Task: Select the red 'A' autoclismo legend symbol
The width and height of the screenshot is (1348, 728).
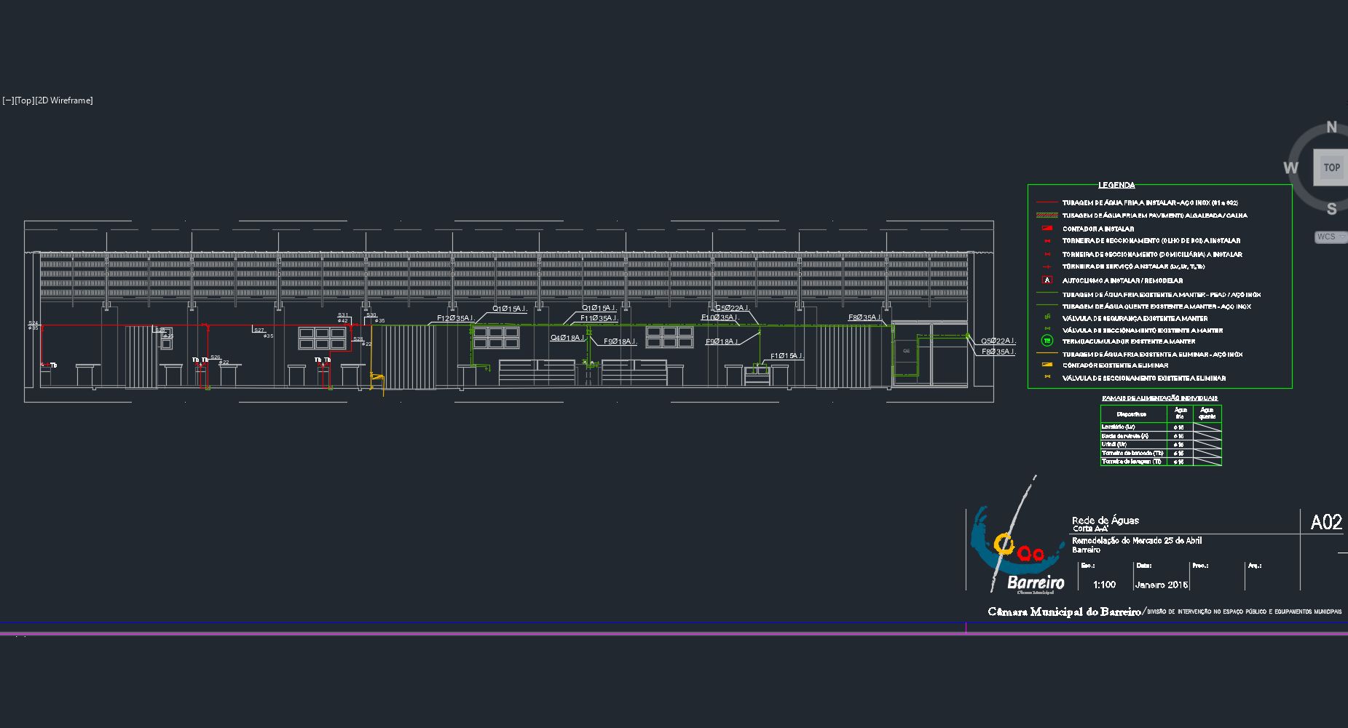Action: pos(1047,280)
